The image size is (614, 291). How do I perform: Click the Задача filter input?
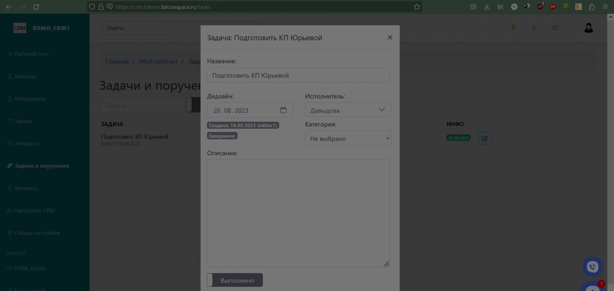point(142,105)
